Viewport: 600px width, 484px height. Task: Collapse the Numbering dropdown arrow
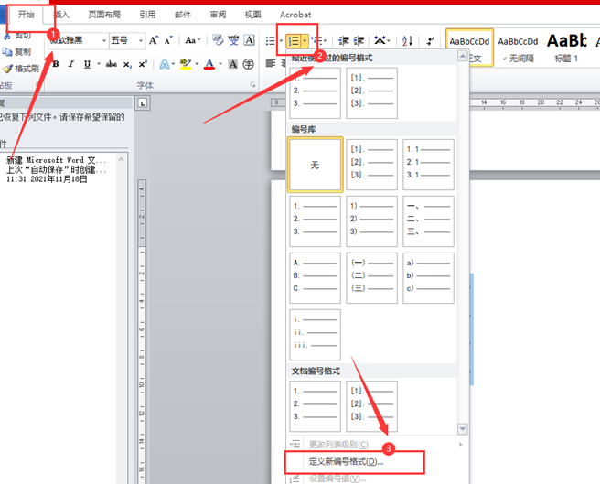coord(305,40)
